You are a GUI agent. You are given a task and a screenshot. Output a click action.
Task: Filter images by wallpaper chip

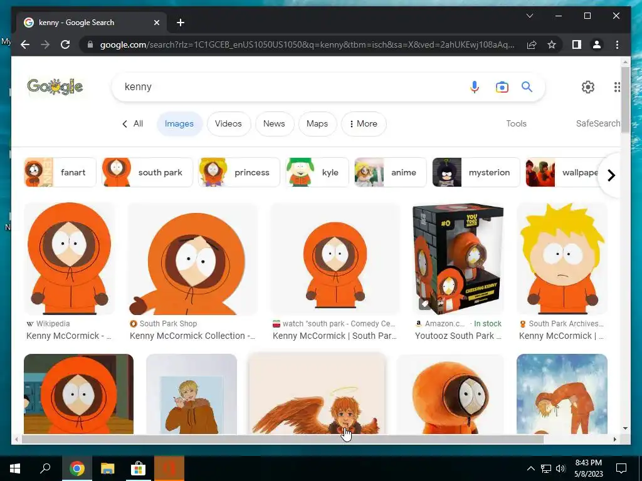pyautogui.click(x=563, y=172)
